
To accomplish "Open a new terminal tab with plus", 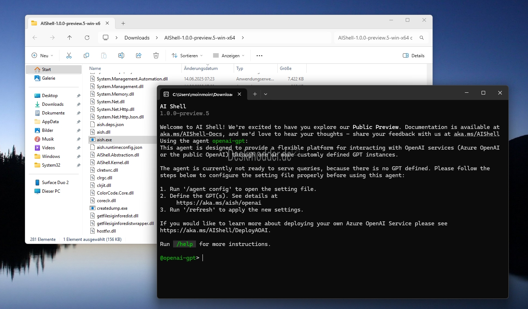I will [x=255, y=94].
